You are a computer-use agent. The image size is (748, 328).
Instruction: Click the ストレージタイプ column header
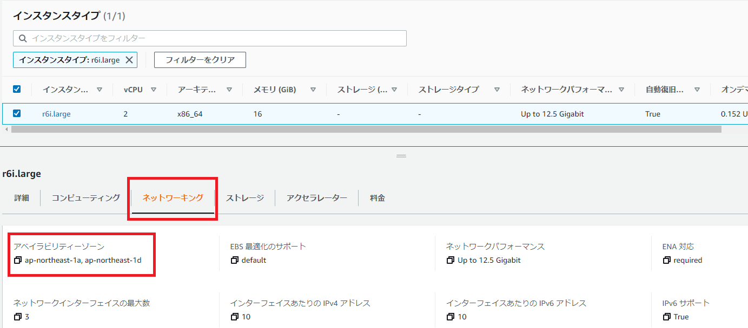click(x=448, y=90)
